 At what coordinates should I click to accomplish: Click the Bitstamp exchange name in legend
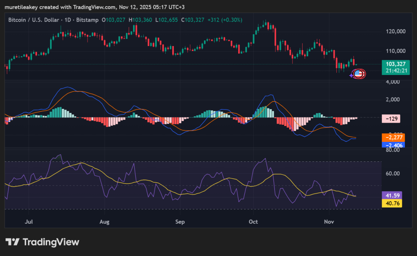[x=86, y=20]
